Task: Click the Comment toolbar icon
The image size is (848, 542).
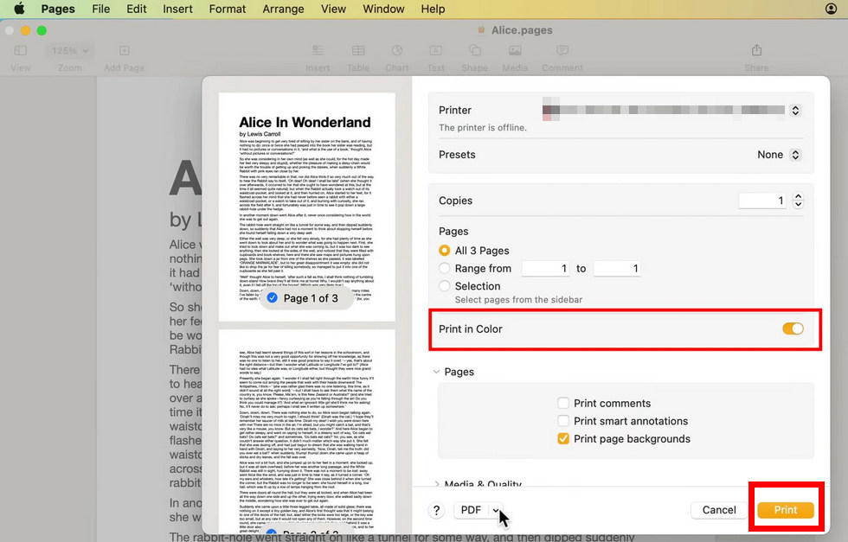Action: click(562, 51)
